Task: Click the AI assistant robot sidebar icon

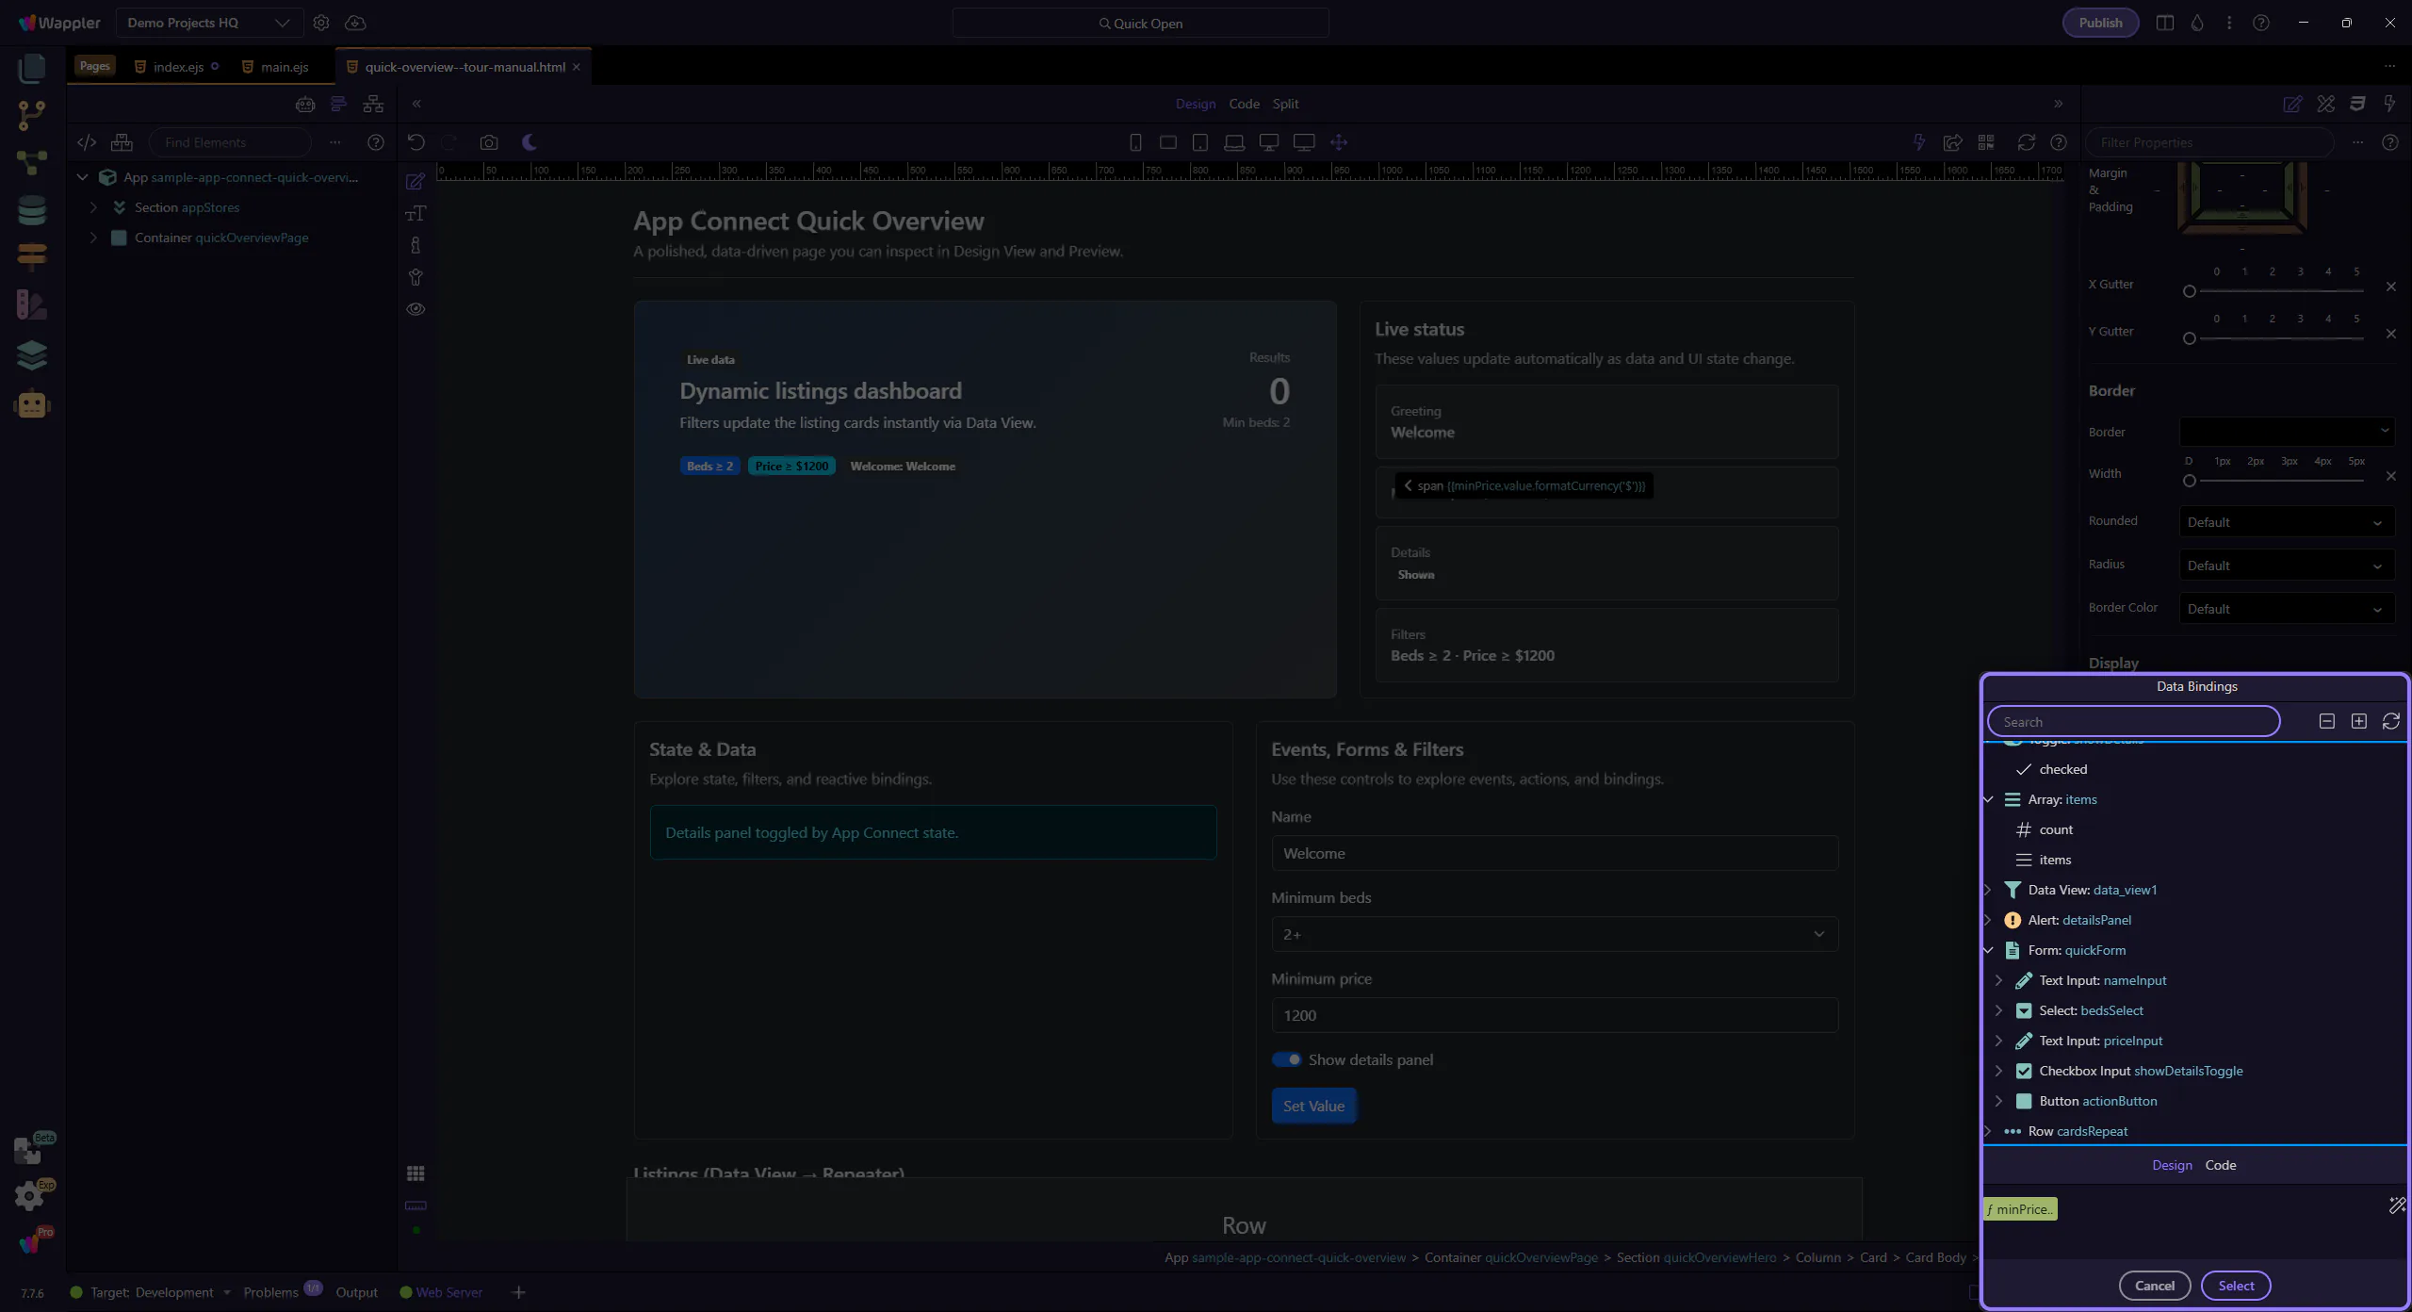Action: tap(31, 404)
